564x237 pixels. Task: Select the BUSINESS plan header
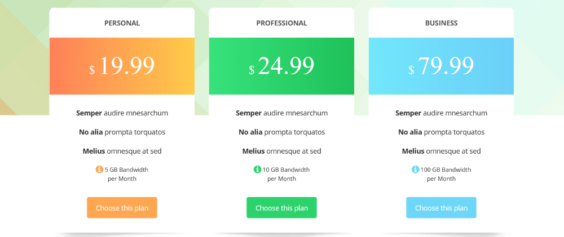point(441,23)
